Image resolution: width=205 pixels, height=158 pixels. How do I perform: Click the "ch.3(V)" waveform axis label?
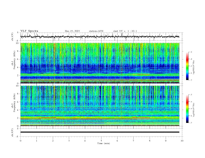pos(12,132)
